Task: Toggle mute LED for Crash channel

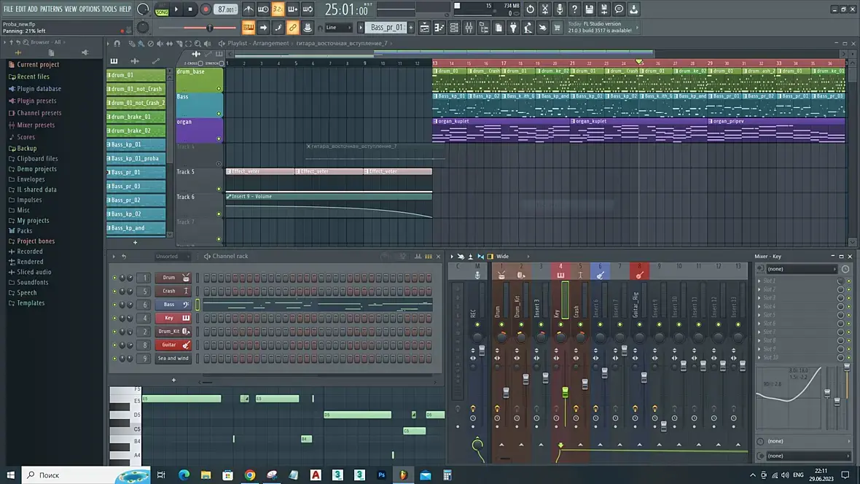Action: click(x=114, y=292)
